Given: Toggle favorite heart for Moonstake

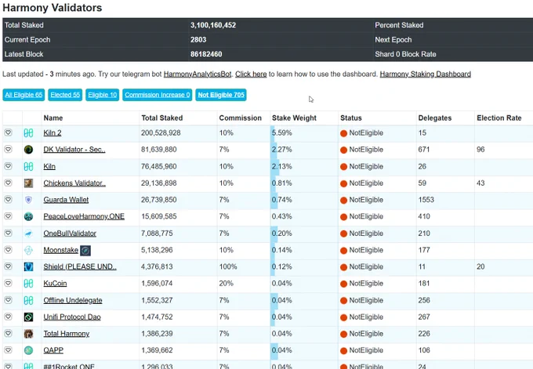Looking at the screenshot, I should (8, 250).
